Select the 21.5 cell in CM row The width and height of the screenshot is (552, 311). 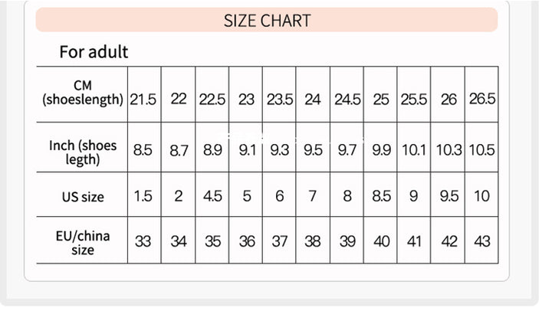pos(143,99)
